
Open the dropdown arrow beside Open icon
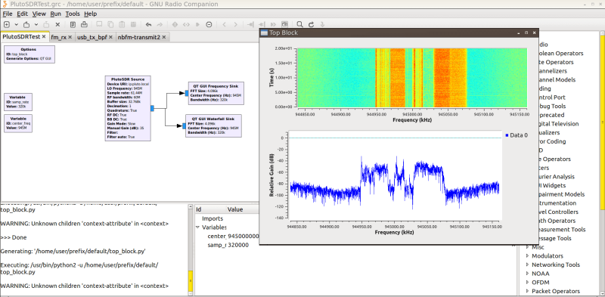[x=36, y=24]
